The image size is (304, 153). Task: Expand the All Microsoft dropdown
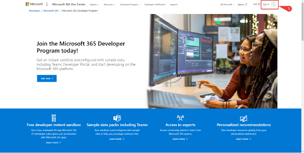(x=227, y=5)
